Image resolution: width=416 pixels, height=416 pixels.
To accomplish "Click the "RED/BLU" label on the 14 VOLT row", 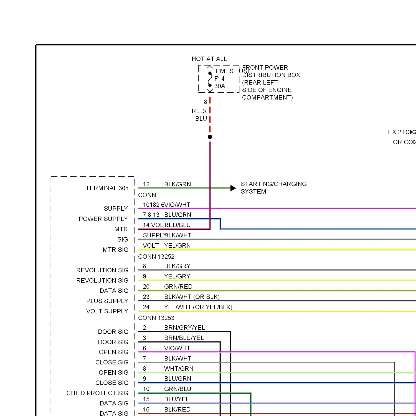I will click(x=177, y=225).
